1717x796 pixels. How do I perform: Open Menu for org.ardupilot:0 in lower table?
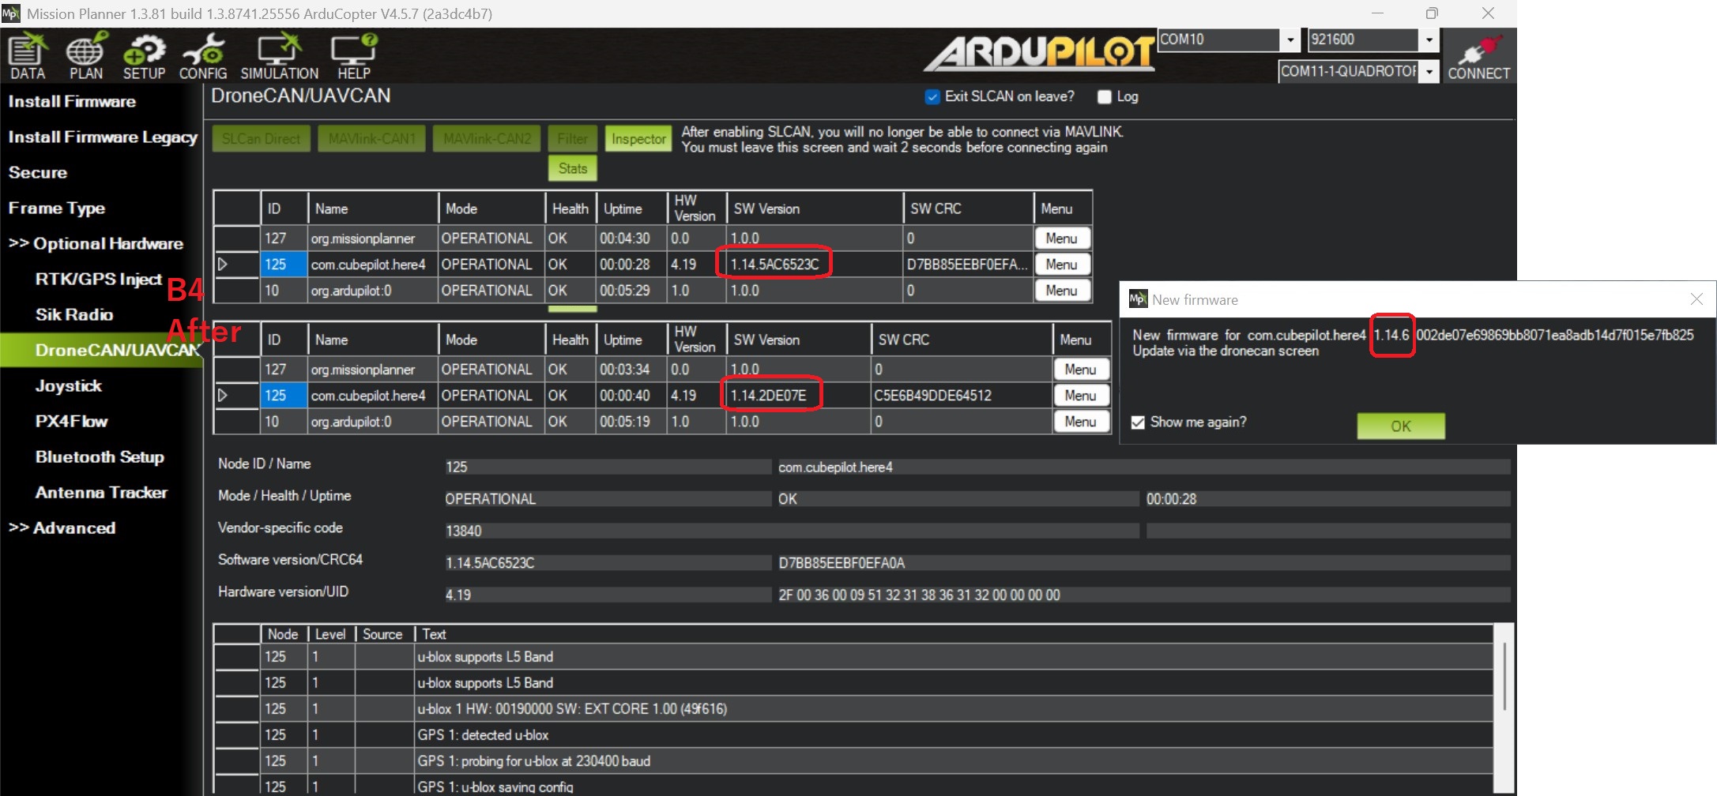coord(1081,422)
